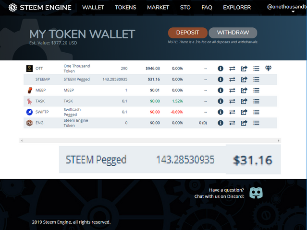Click send icon in ENG row

(x=244, y=123)
